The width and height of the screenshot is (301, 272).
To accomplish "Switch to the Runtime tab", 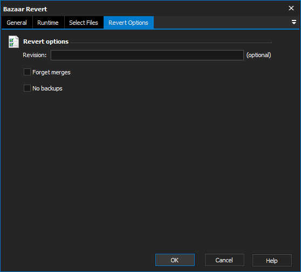I will (x=48, y=23).
